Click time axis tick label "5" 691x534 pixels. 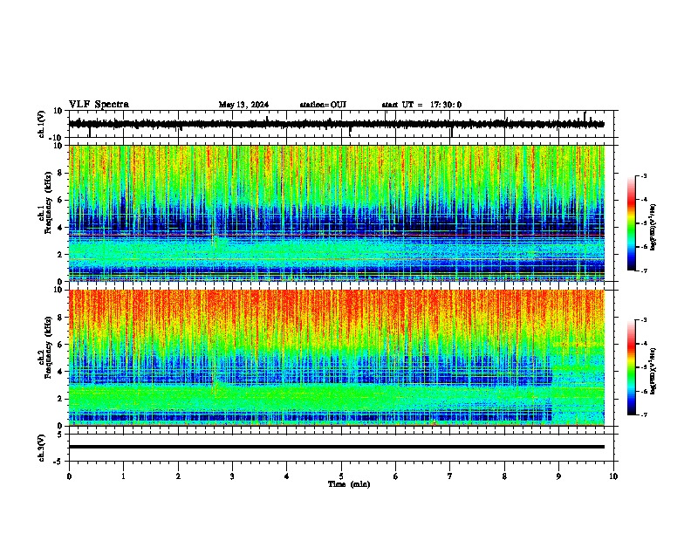[x=341, y=476]
